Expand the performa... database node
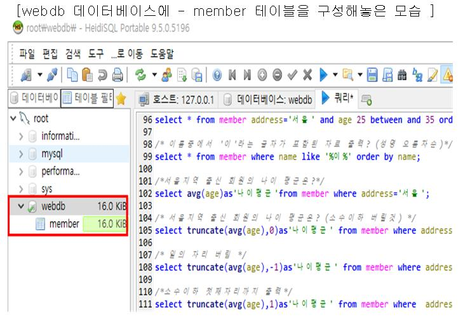Viewport: 463px width, 331px height. tap(21, 172)
